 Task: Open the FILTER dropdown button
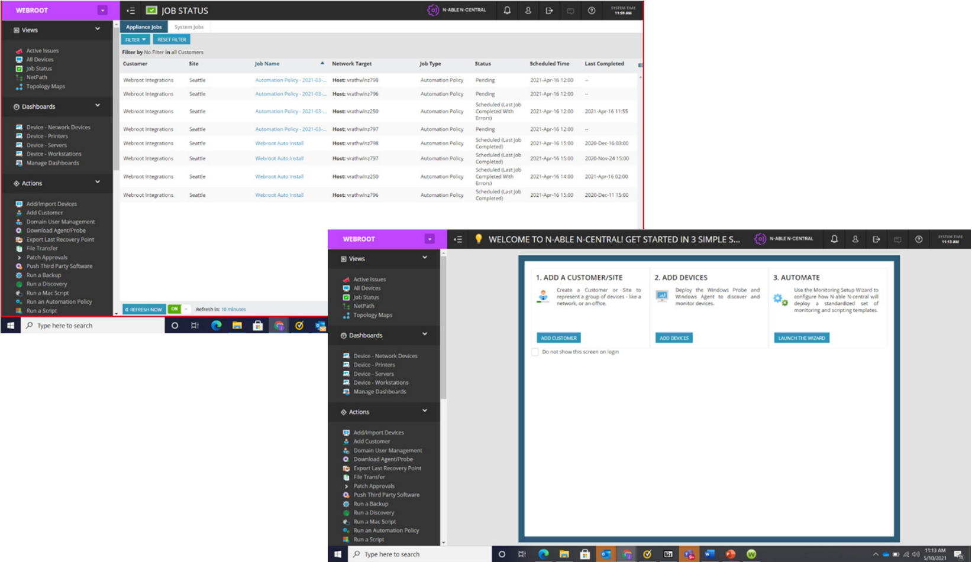point(135,40)
